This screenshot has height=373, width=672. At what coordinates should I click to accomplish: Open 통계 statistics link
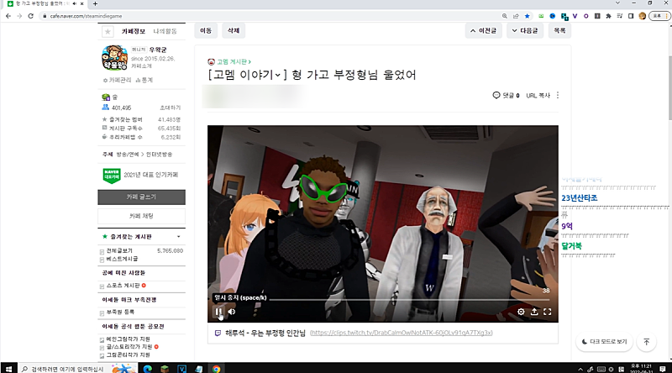[x=144, y=80]
